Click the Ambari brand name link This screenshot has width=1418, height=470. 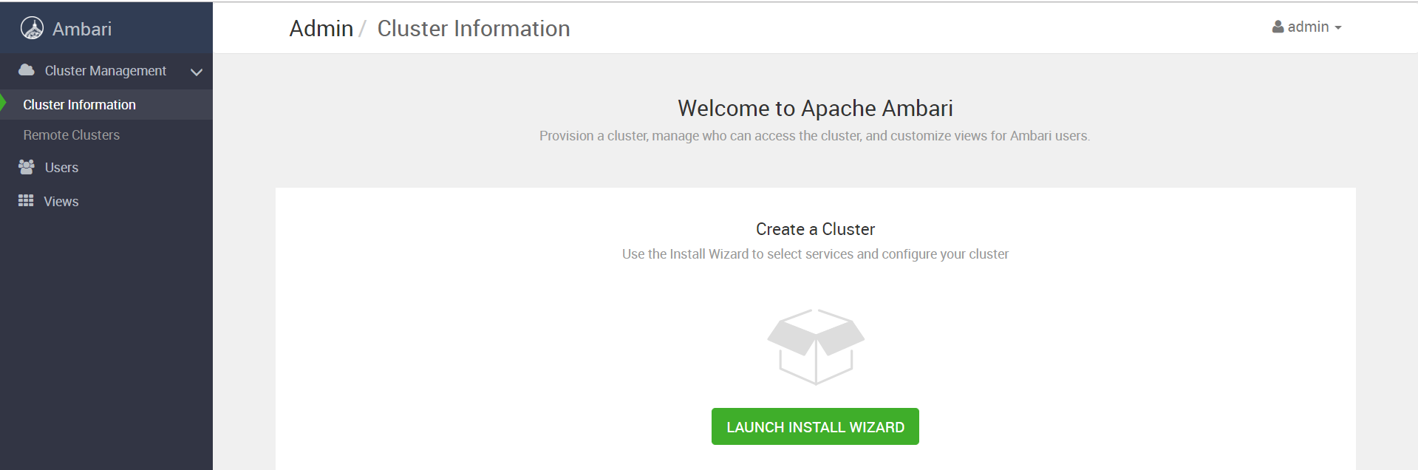click(x=82, y=29)
